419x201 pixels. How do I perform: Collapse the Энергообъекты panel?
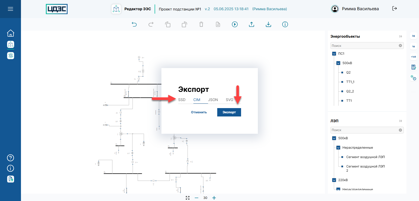[400, 36]
